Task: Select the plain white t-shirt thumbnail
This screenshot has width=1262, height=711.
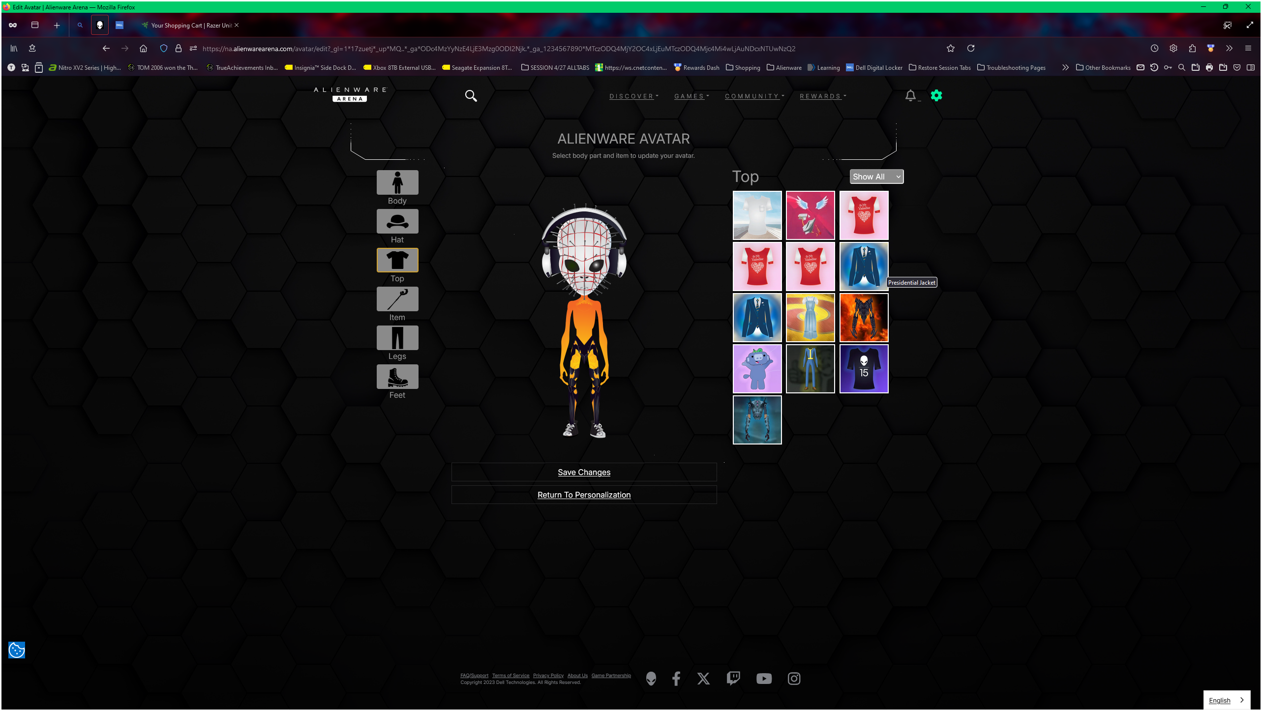Action: click(x=757, y=215)
